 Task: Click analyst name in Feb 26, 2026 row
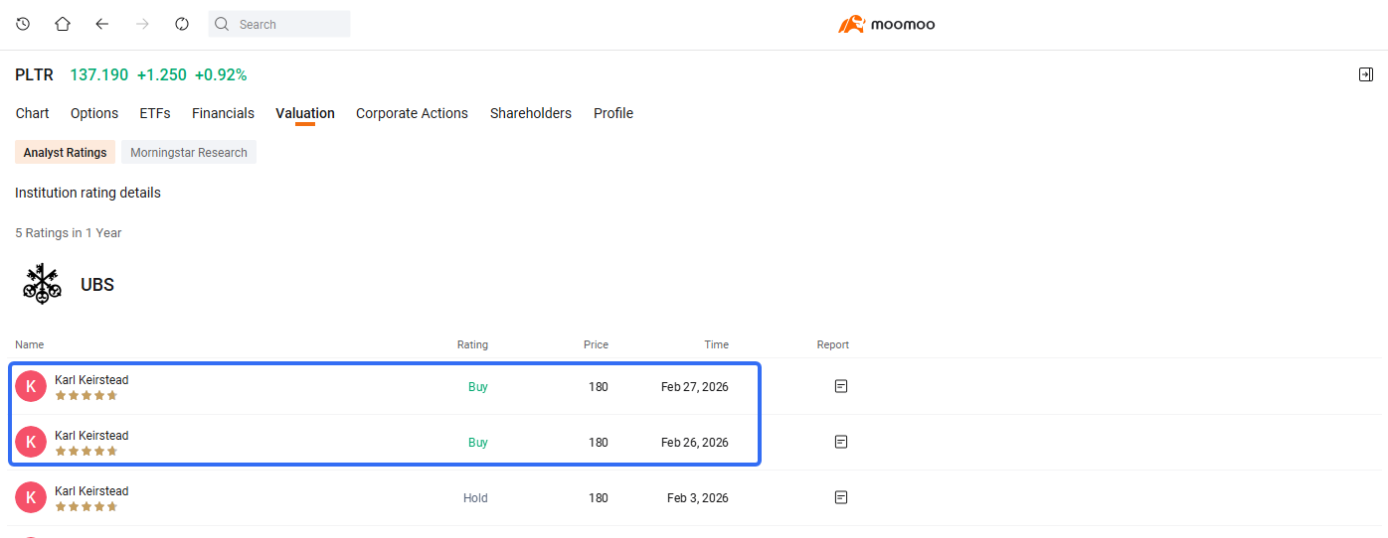91,436
